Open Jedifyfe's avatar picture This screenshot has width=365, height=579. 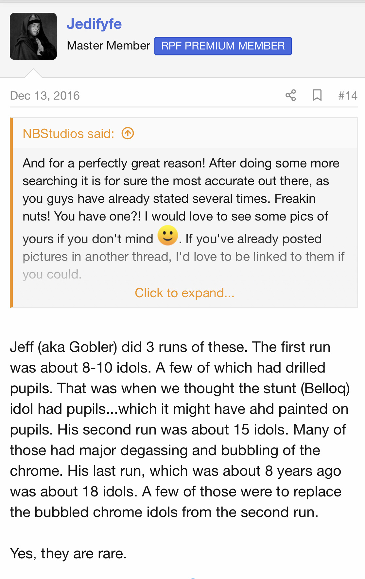[33, 36]
